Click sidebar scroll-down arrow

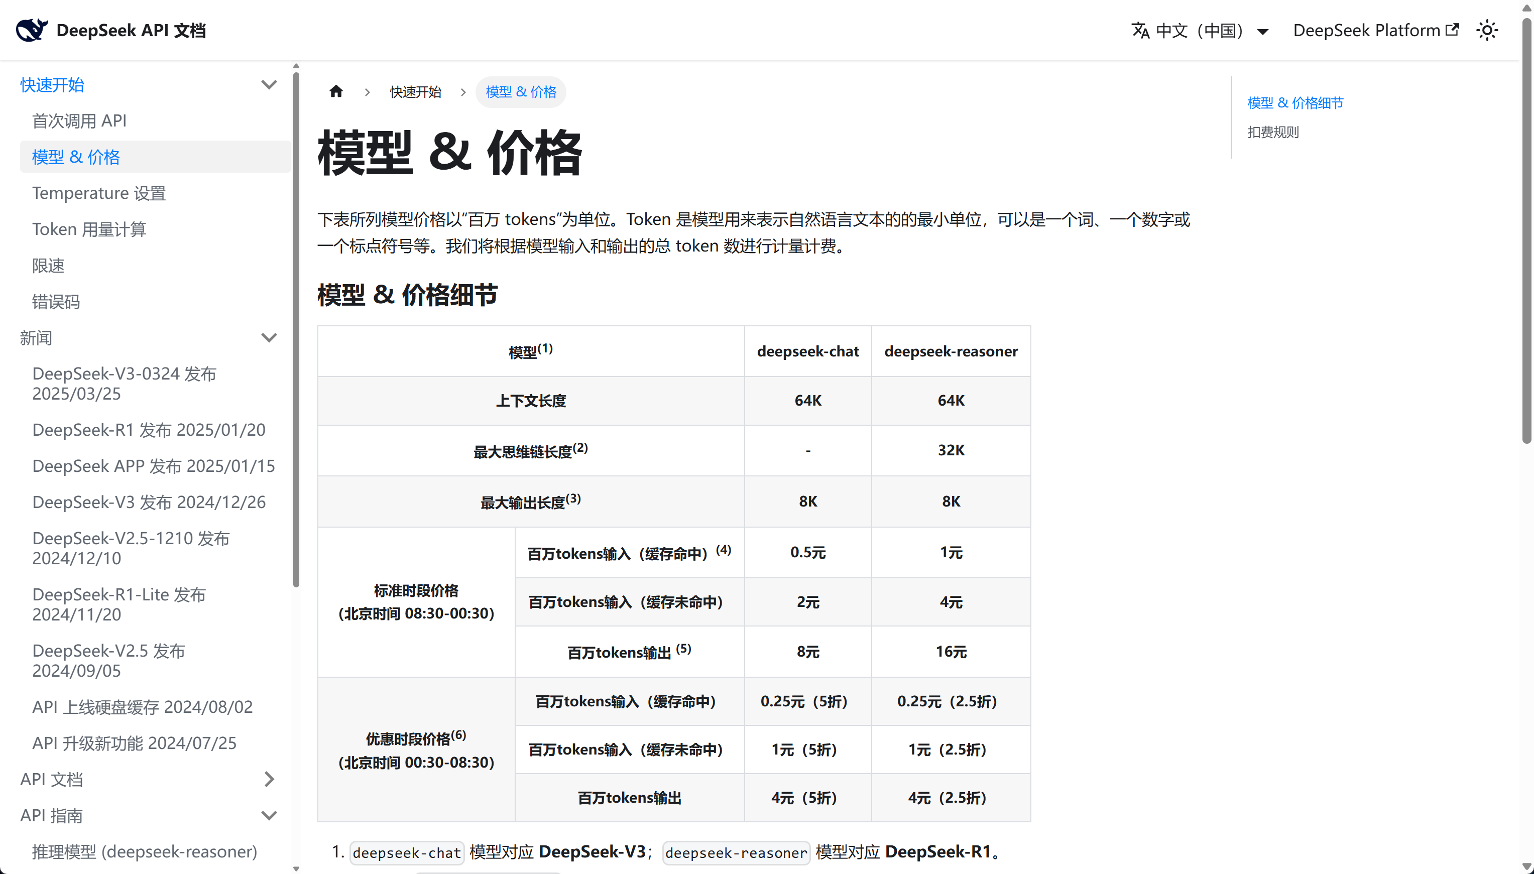pyautogui.click(x=296, y=868)
